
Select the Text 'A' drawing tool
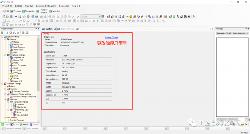8,21
